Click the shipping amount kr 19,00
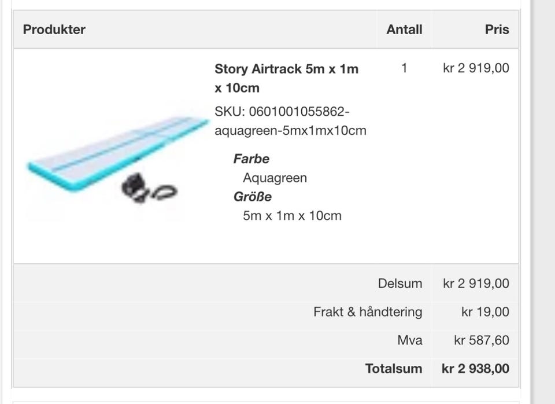The width and height of the screenshot is (555, 404). (485, 311)
